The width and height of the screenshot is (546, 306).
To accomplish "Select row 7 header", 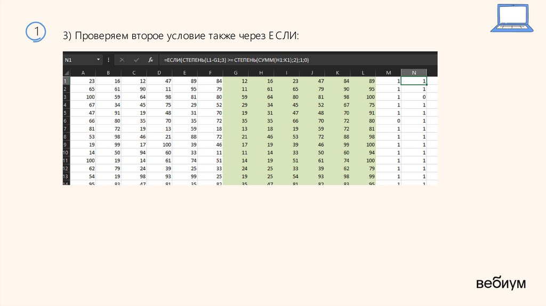I will pos(67,129).
